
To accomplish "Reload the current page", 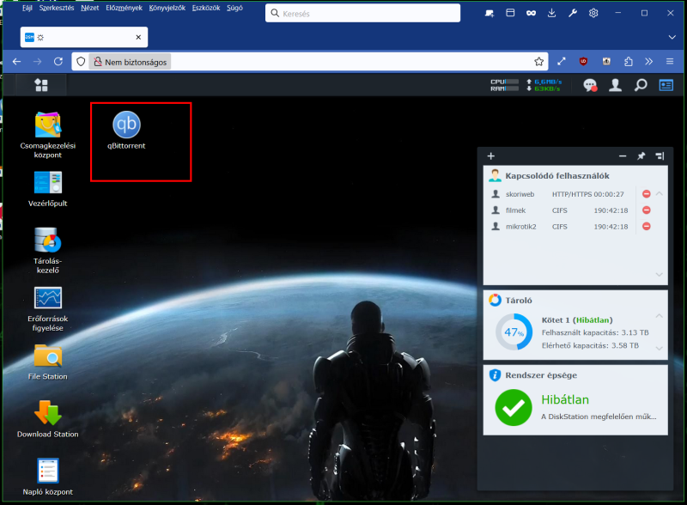I will [58, 62].
